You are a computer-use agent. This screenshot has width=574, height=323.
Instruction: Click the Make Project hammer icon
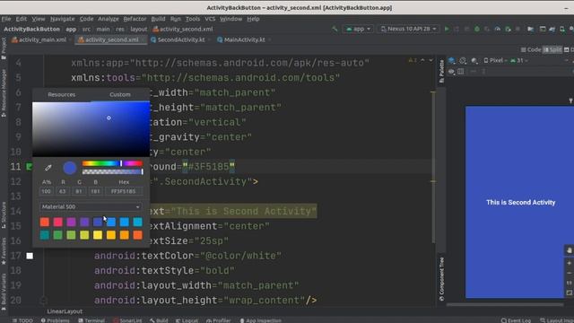(x=335, y=29)
